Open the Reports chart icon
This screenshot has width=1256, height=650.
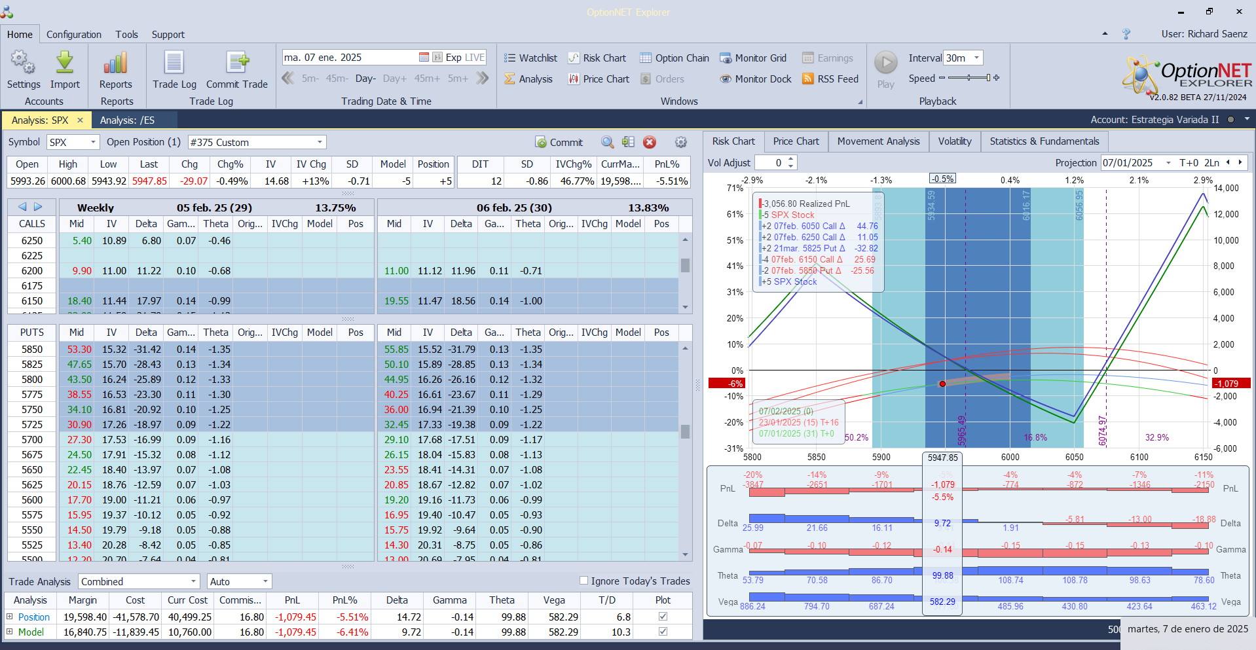(x=115, y=63)
